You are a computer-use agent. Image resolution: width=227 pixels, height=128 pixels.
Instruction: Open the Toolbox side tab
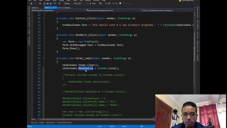[29, 32]
